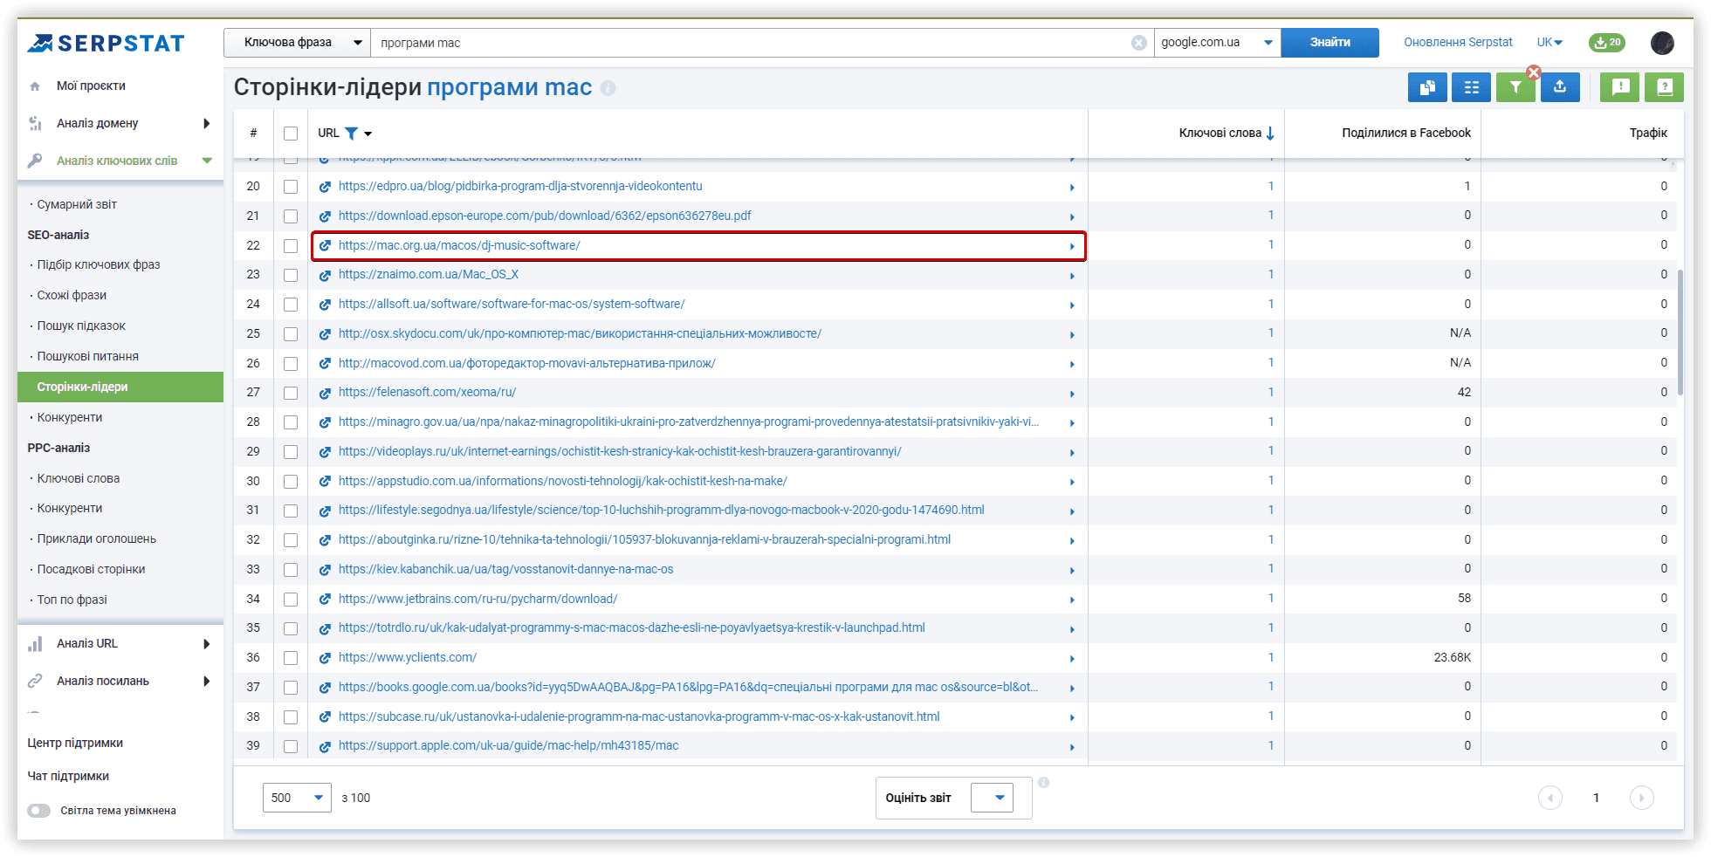Viewport: 1711px width, 857px height.
Task: Go to previous page arrow
Action: click(1550, 798)
